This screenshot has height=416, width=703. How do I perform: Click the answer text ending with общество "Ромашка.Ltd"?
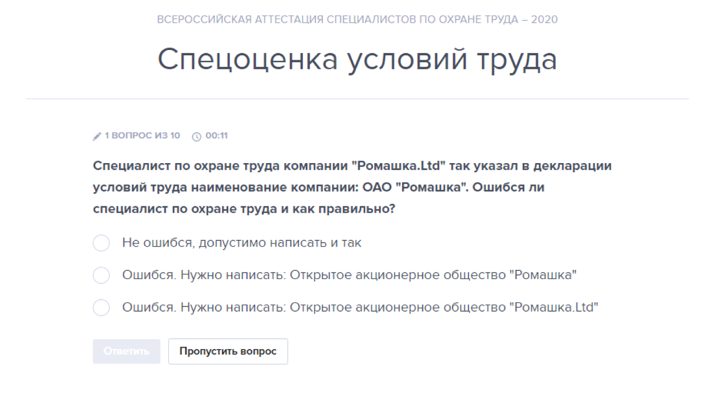coord(360,307)
